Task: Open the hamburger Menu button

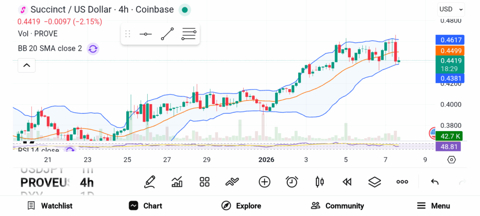Action: [x=433, y=206]
